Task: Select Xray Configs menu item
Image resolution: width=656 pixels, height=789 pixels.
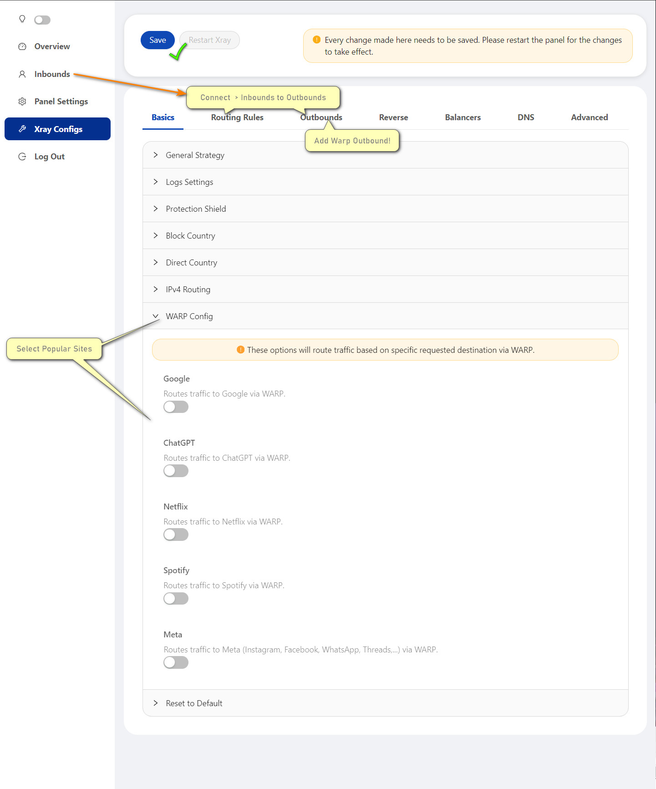Action: tap(57, 129)
